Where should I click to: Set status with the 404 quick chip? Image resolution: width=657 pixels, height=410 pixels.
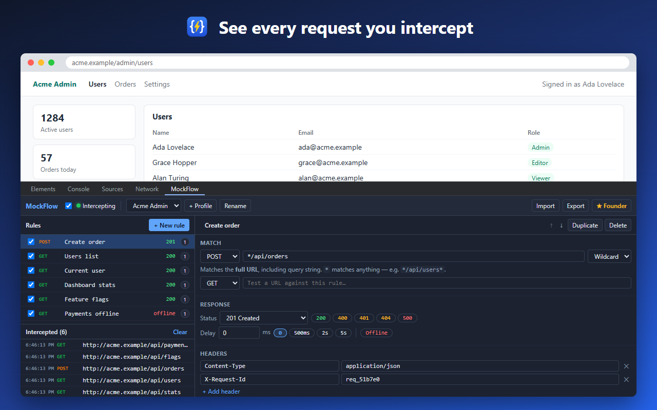[386, 318]
